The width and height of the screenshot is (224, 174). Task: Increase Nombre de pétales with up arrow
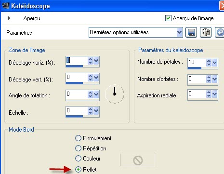coord(209,61)
